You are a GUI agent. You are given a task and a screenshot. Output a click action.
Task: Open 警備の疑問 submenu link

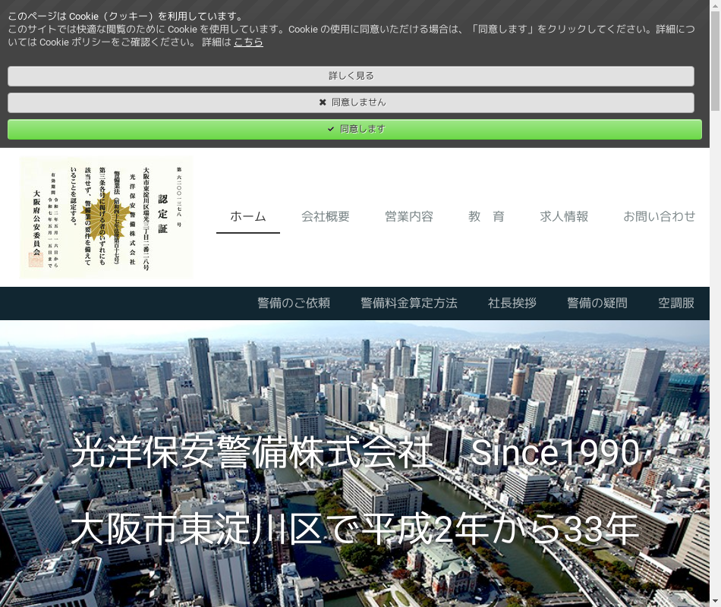coord(597,303)
